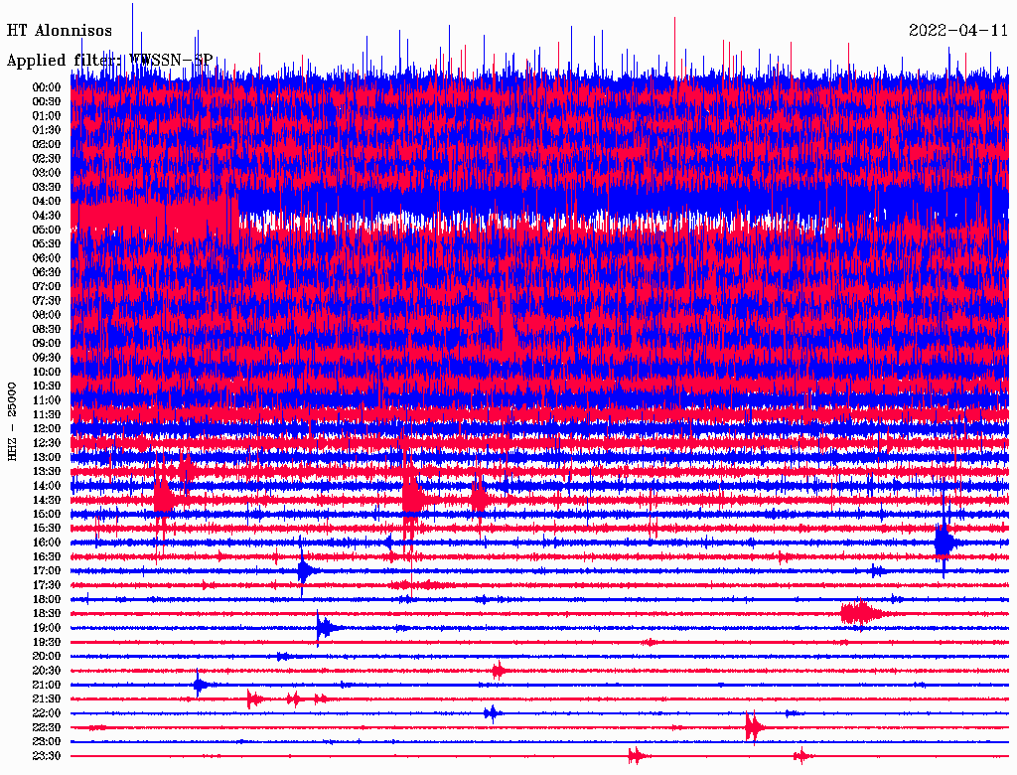Image resolution: width=1017 pixels, height=775 pixels.
Task: Select the 05:00 time label
Action: point(47,230)
